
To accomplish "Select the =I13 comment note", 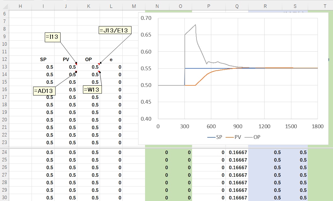I will (53, 37).
